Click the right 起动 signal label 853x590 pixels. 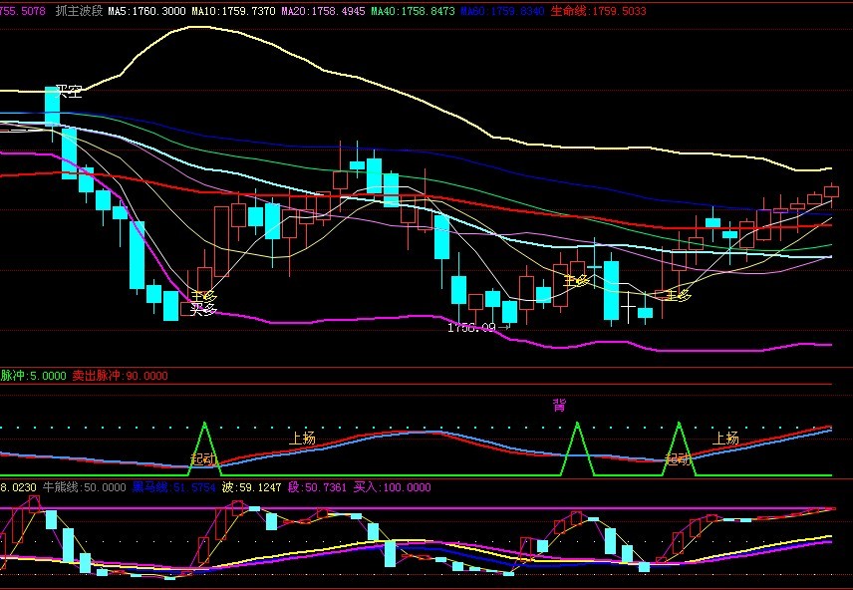679,459
